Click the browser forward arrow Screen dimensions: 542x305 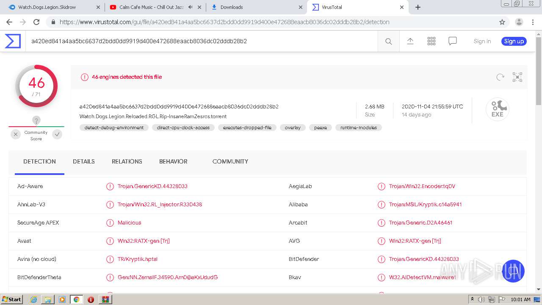pos(23,22)
